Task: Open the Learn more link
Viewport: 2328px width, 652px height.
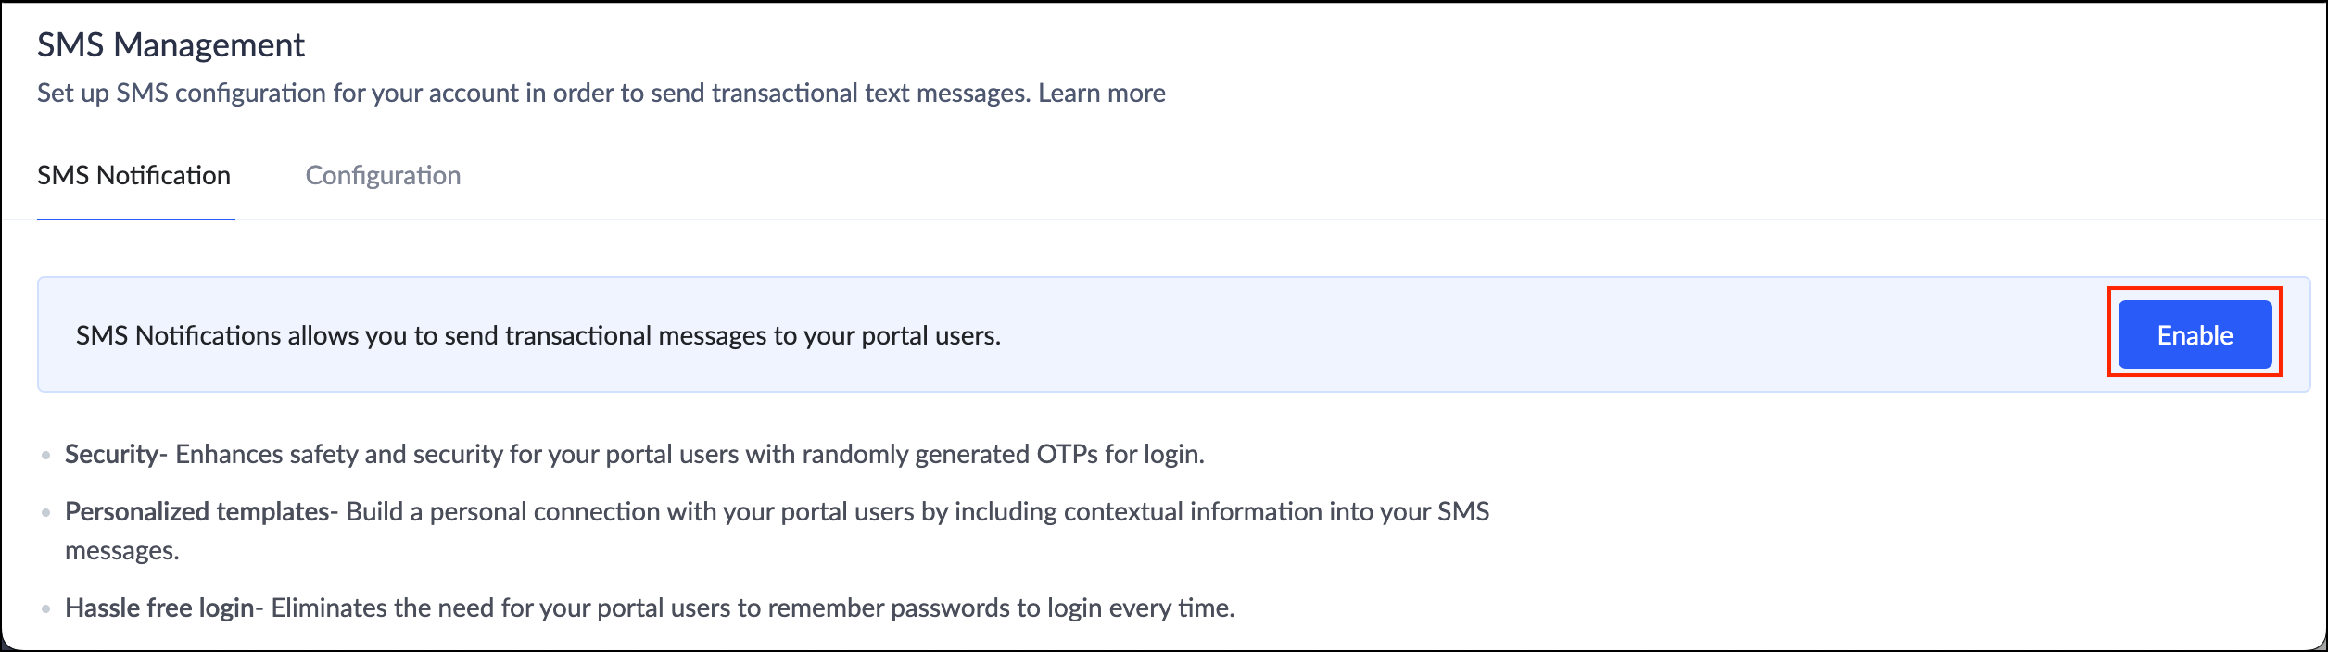Action: (x=1101, y=93)
